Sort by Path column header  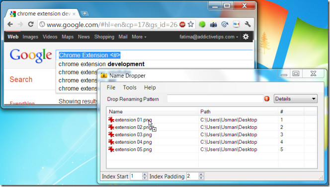238,111
